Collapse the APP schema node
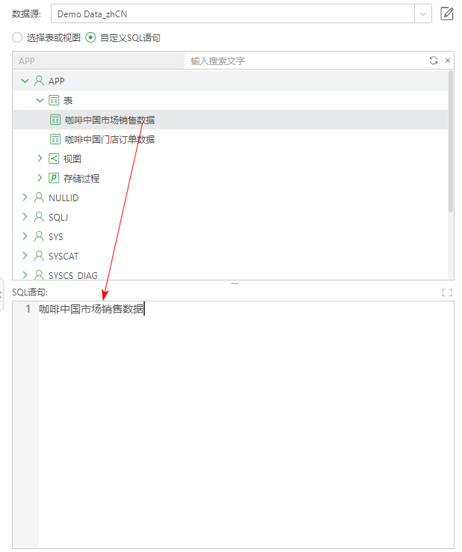The width and height of the screenshot is (462, 552). click(x=25, y=81)
